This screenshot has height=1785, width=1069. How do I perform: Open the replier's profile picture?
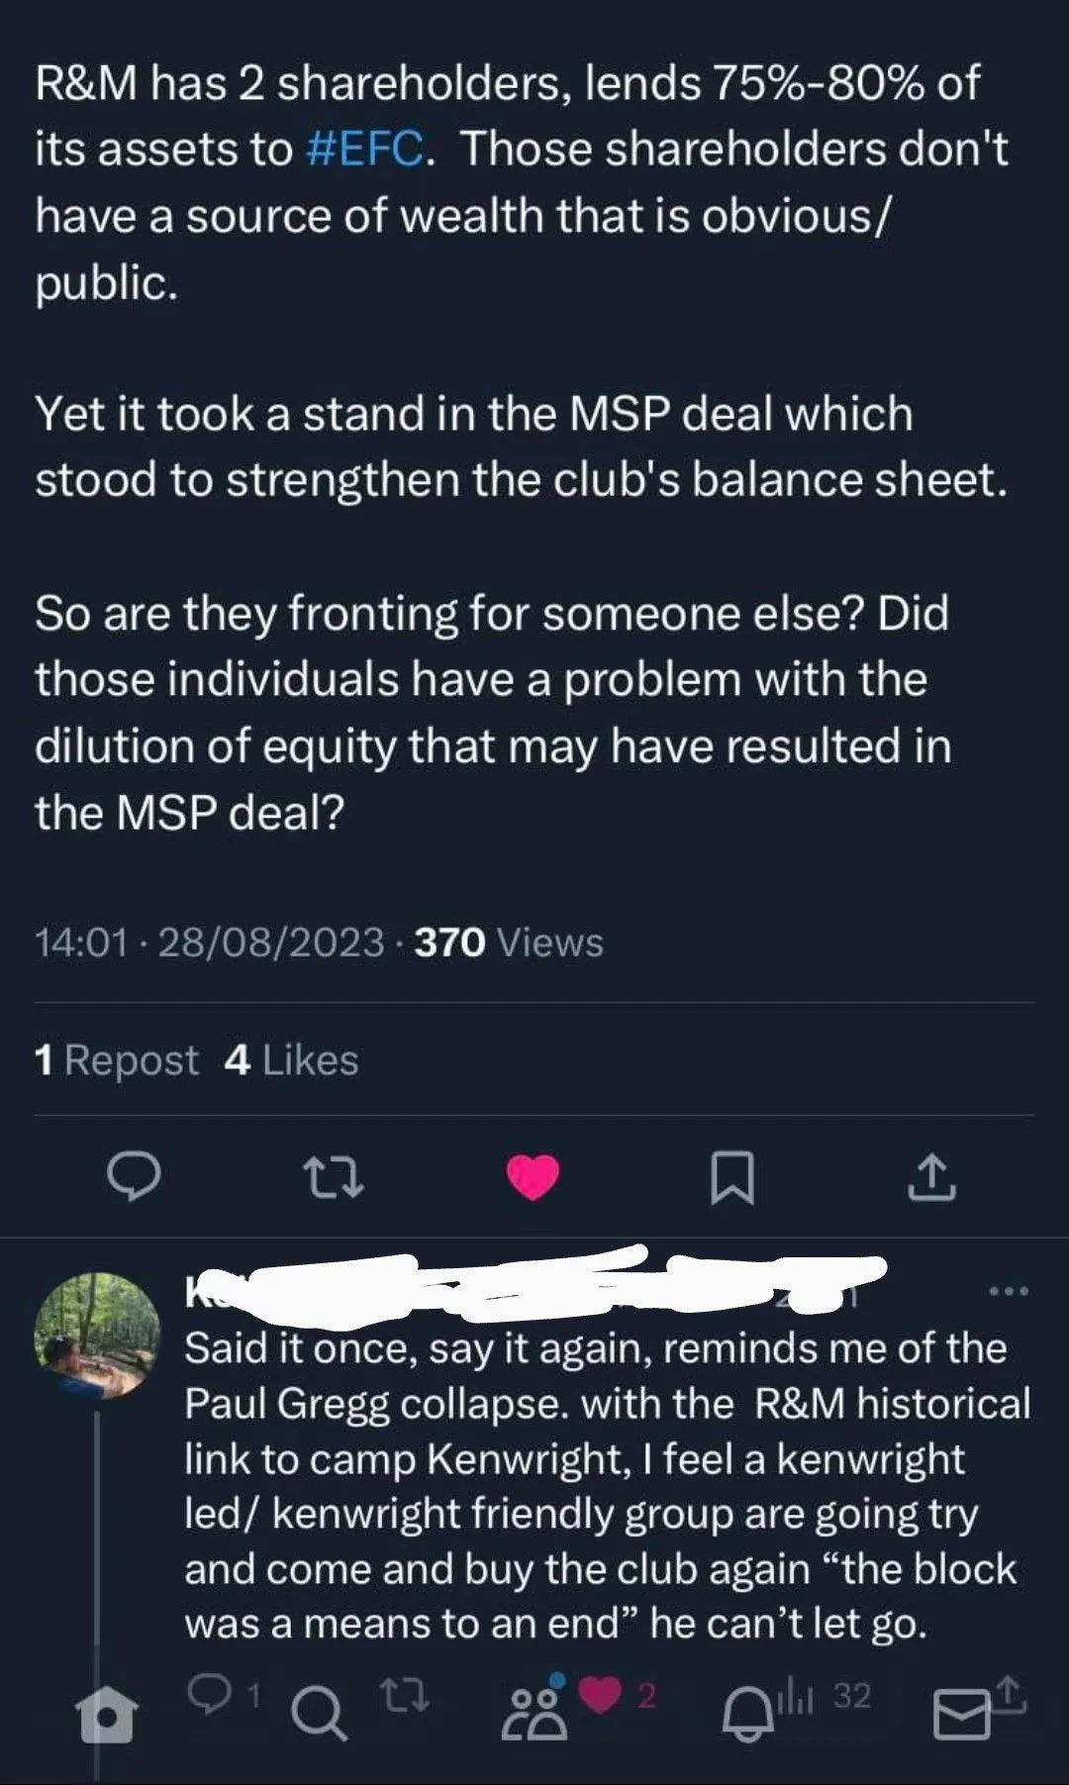point(97,1336)
